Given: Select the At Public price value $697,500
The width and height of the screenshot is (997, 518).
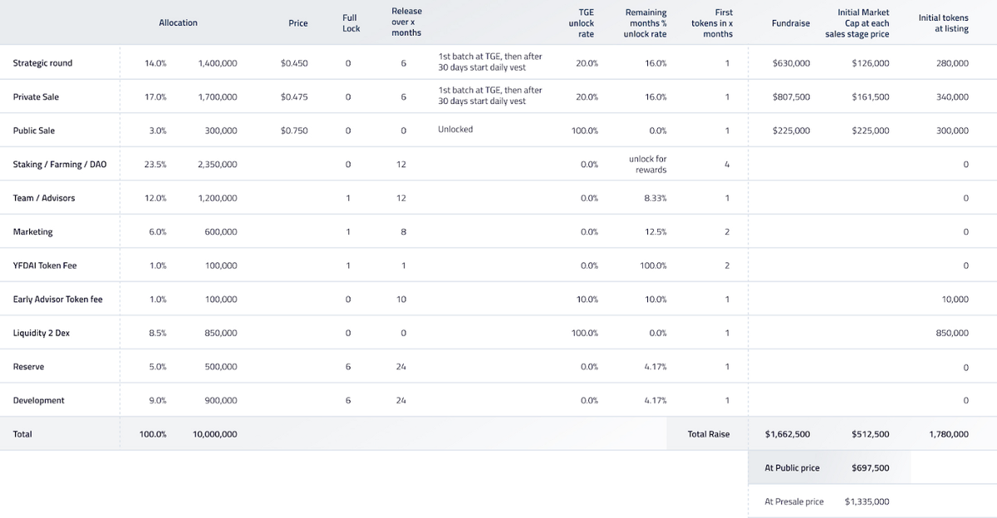Looking at the screenshot, I should pyautogui.click(x=870, y=468).
